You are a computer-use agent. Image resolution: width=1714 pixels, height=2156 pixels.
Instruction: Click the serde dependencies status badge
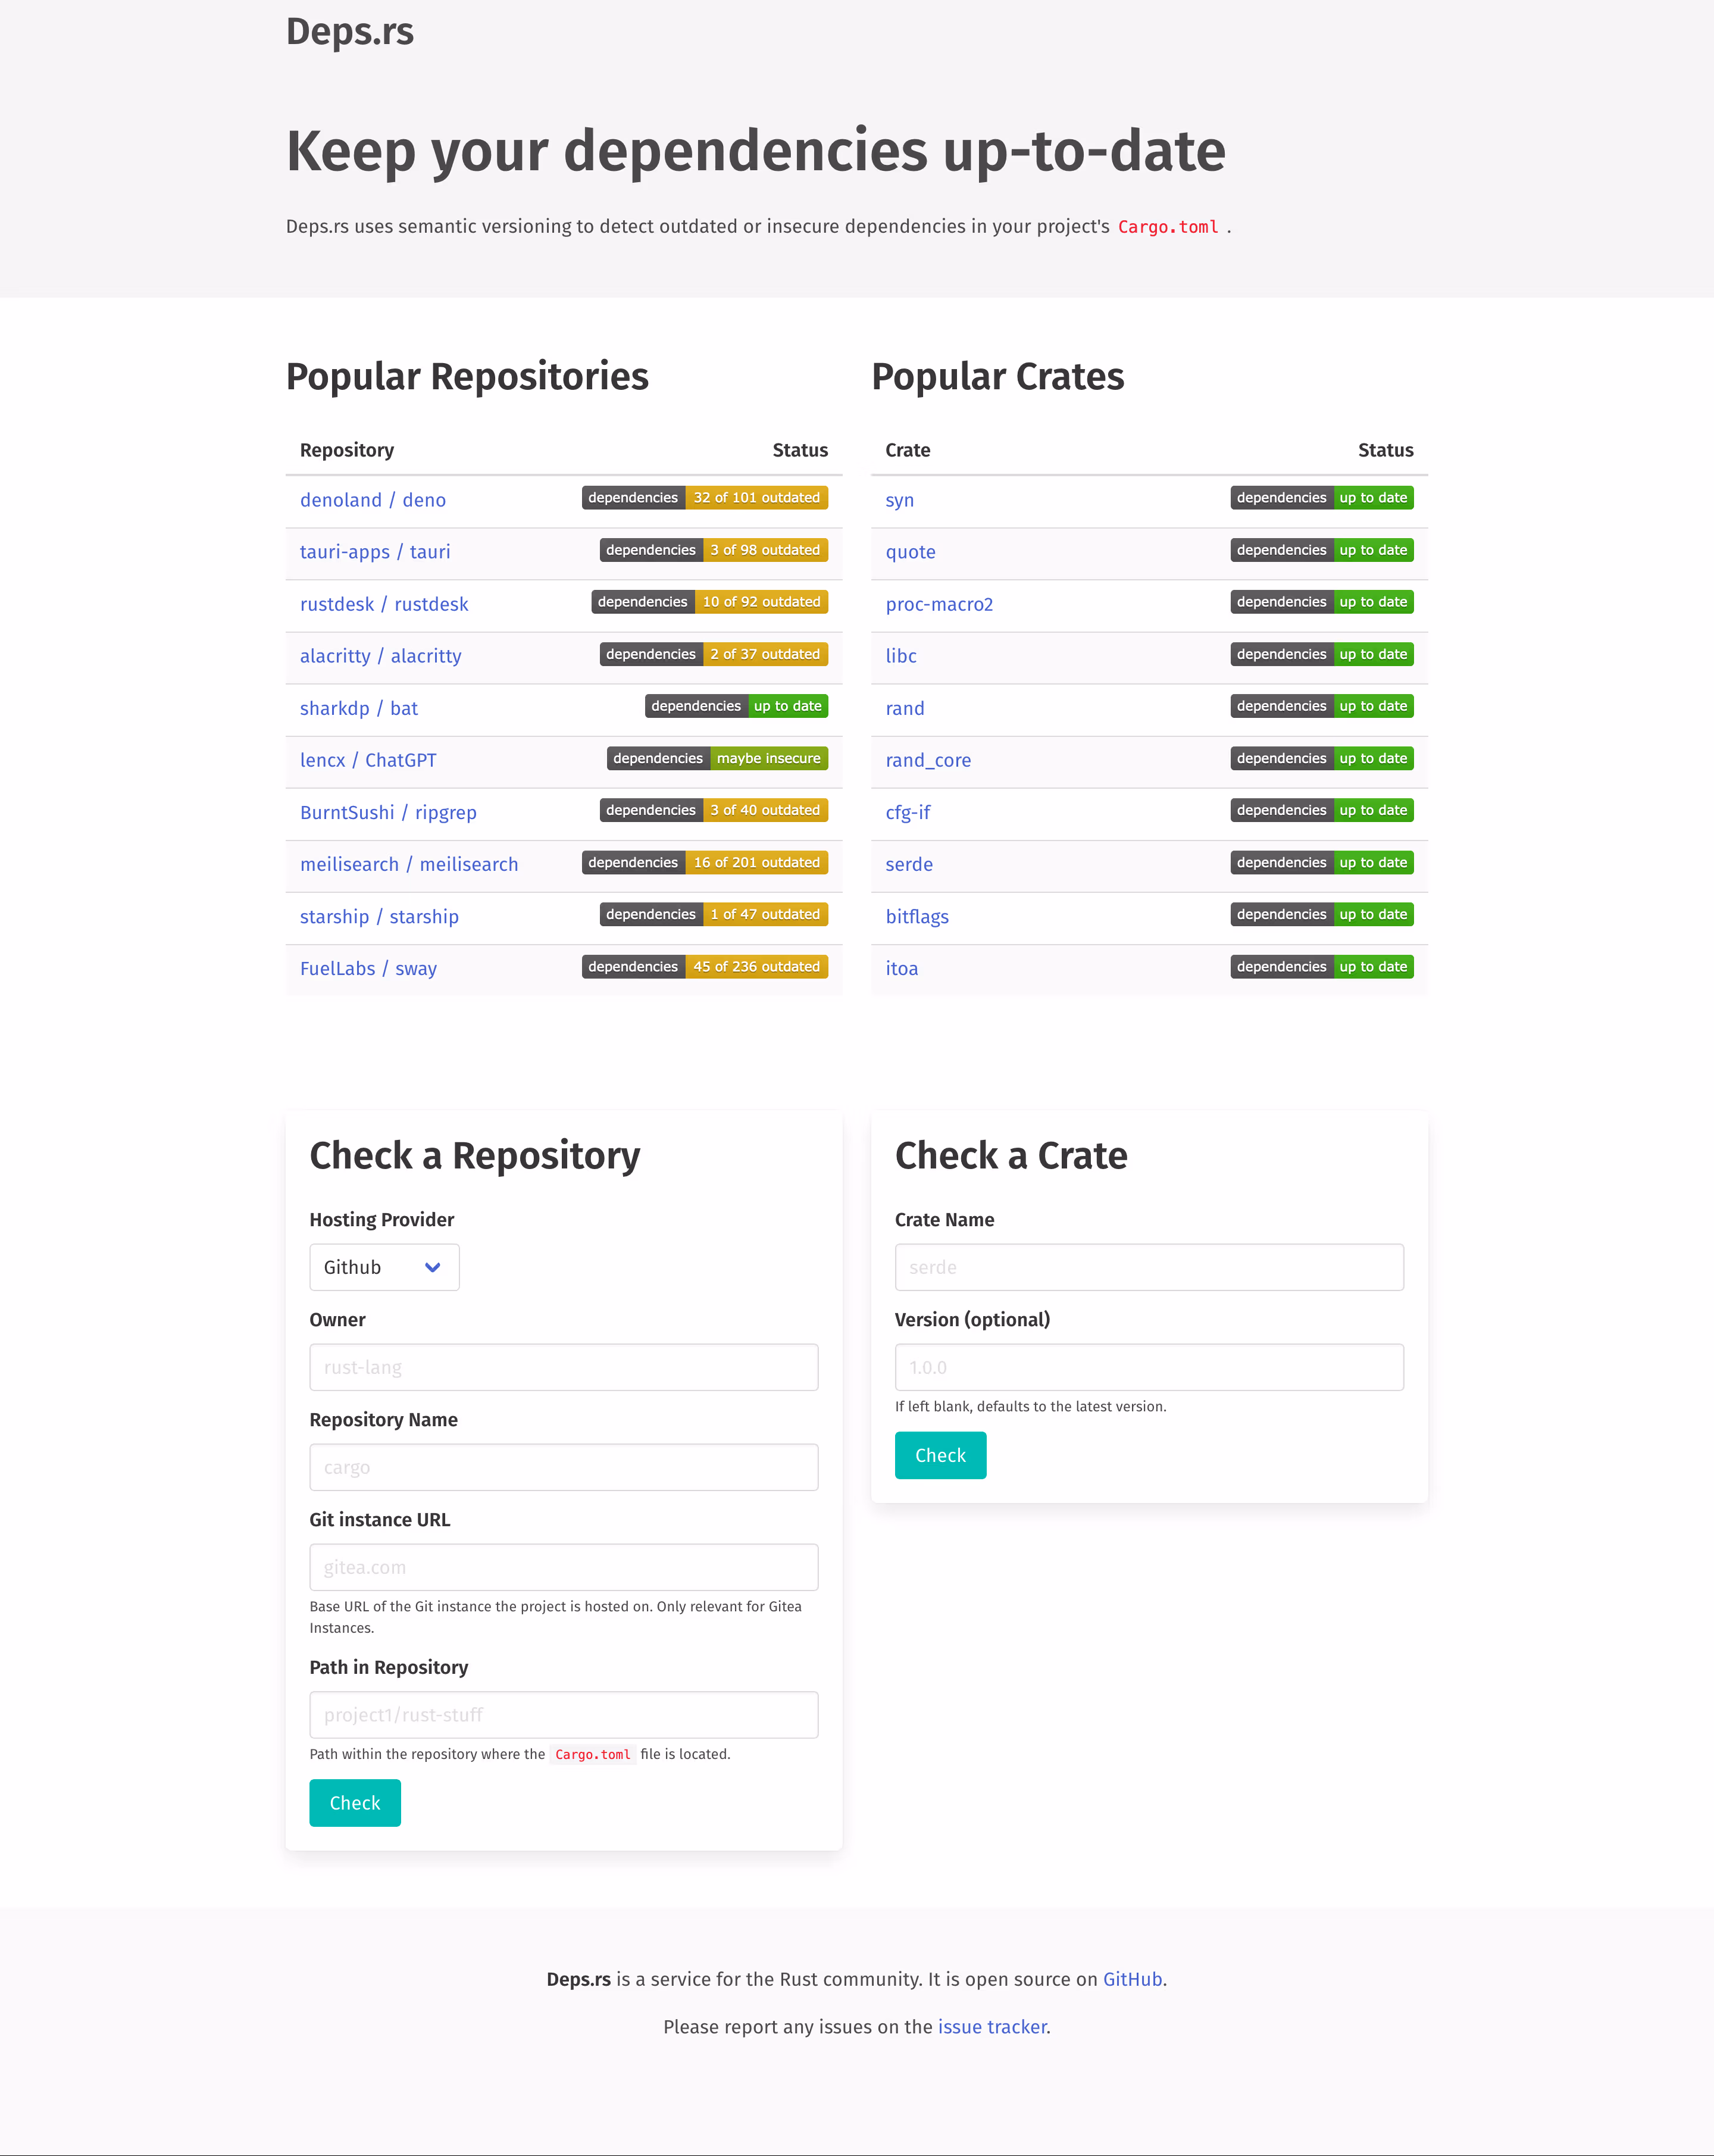(x=1322, y=862)
